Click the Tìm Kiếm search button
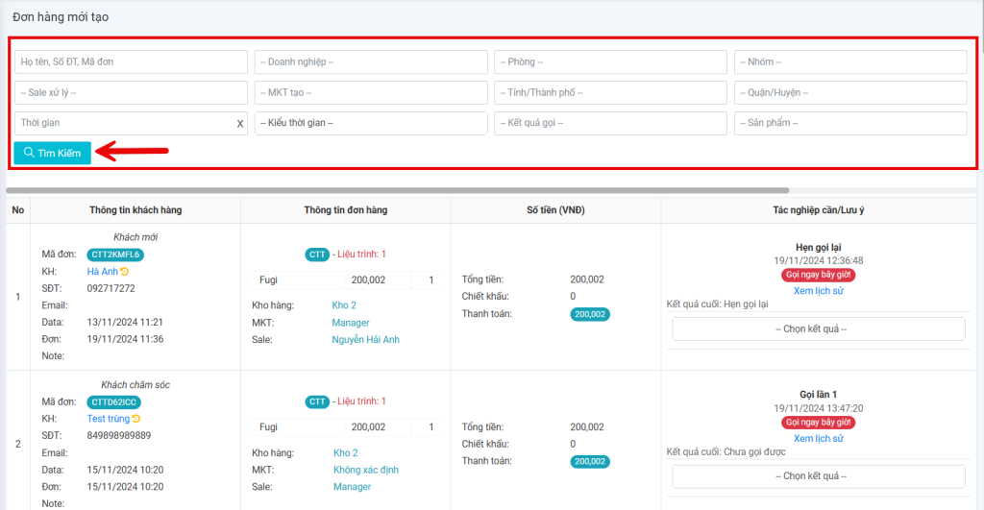This screenshot has height=510, width=984. click(x=53, y=153)
